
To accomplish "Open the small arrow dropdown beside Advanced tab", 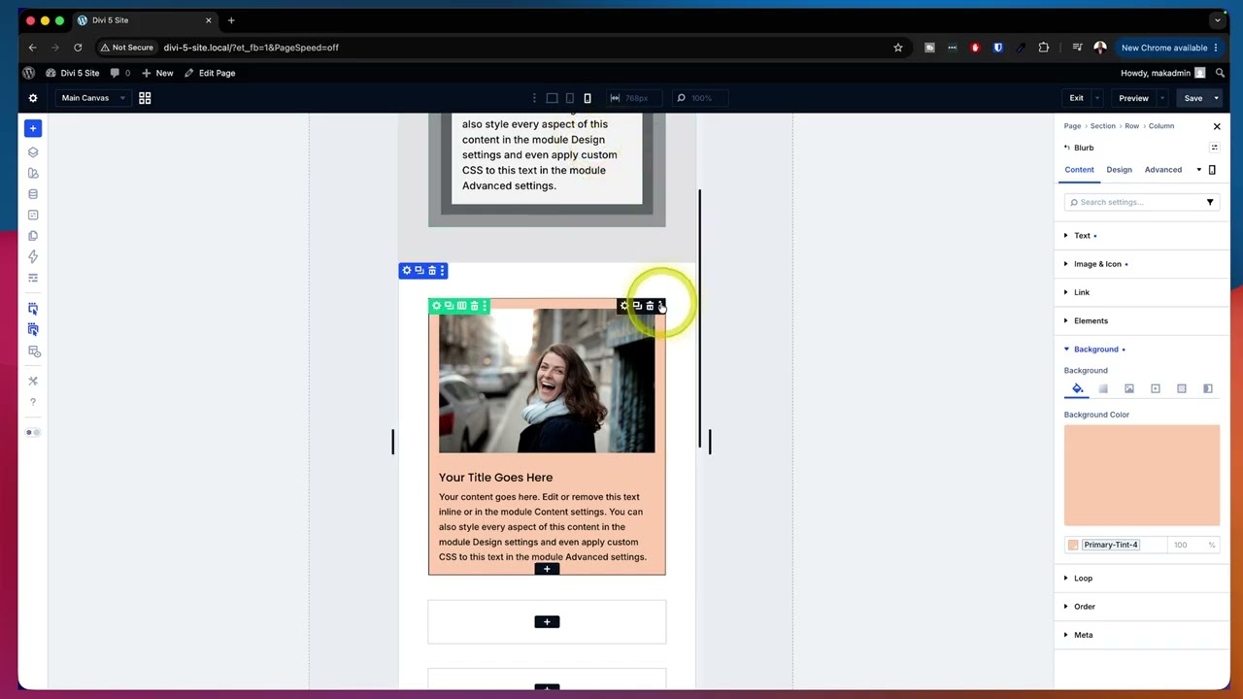I will pos(1198,170).
